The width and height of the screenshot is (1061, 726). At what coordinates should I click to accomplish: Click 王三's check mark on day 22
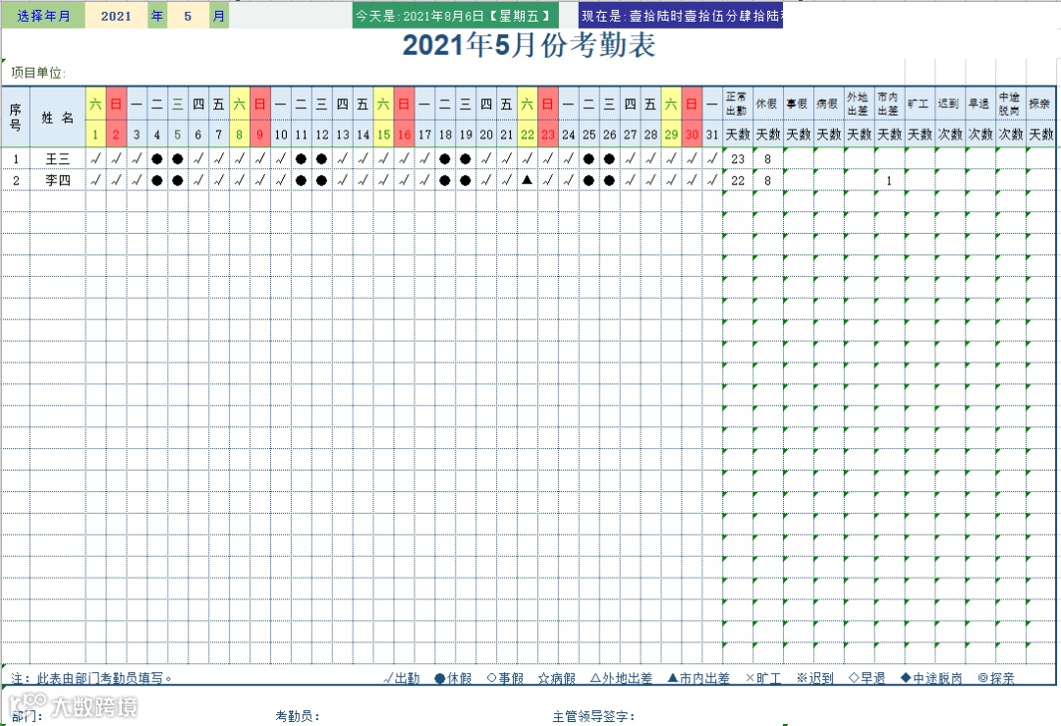click(x=528, y=159)
